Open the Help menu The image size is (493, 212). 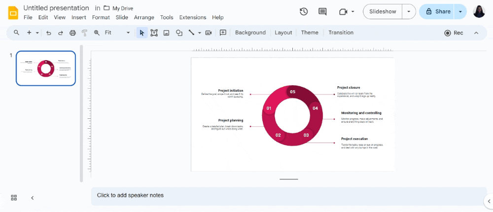[x=217, y=18]
